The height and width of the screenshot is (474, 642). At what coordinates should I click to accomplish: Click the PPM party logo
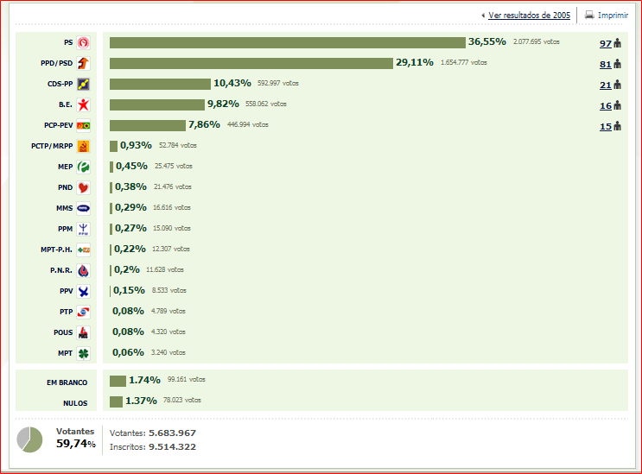coord(84,229)
